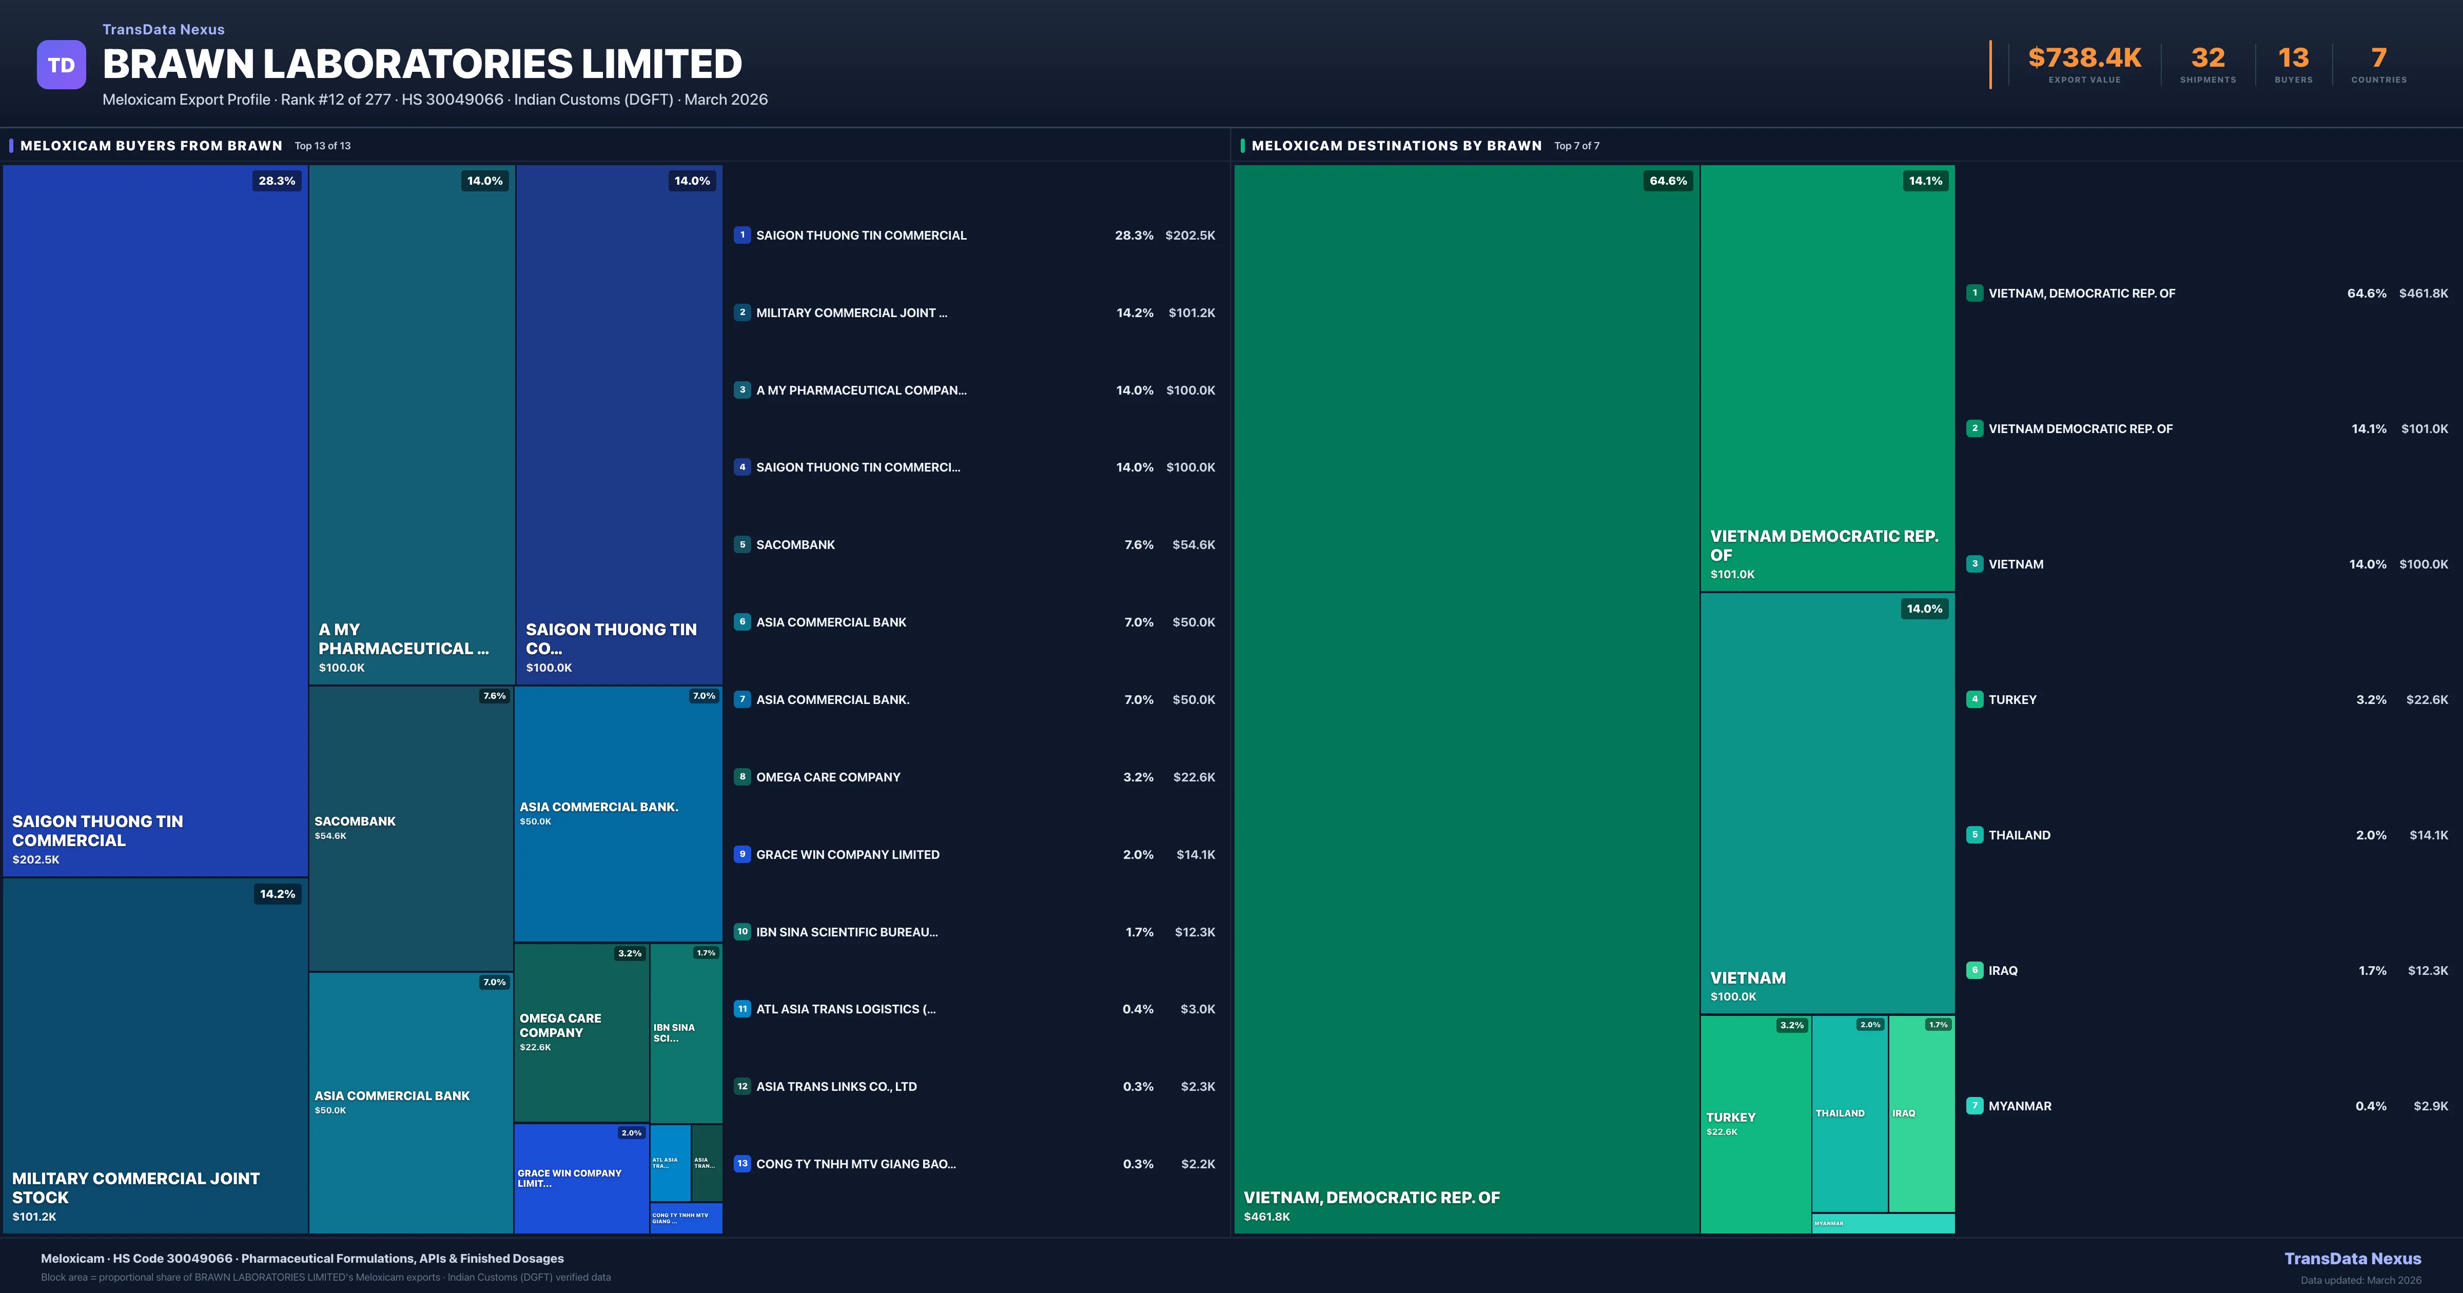This screenshot has width=2463, height=1293.
Task: Click TransData Nexus footer brand link
Action: click(2352, 1259)
